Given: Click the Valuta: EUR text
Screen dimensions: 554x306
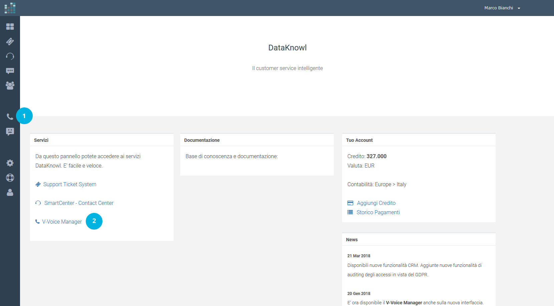Looking at the screenshot, I should [x=361, y=166].
